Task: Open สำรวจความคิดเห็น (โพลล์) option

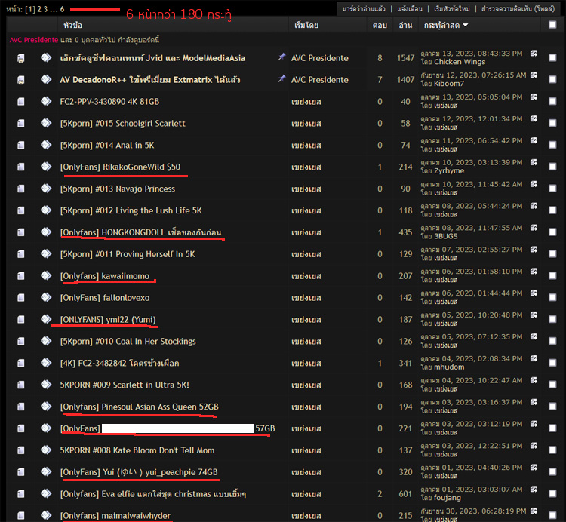Action: [518, 8]
